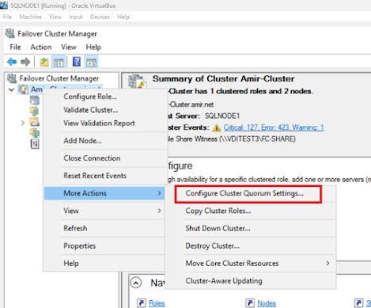Open the Nodes navigation link
Viewport: 371px width, 308px height.
click(267, 303)
